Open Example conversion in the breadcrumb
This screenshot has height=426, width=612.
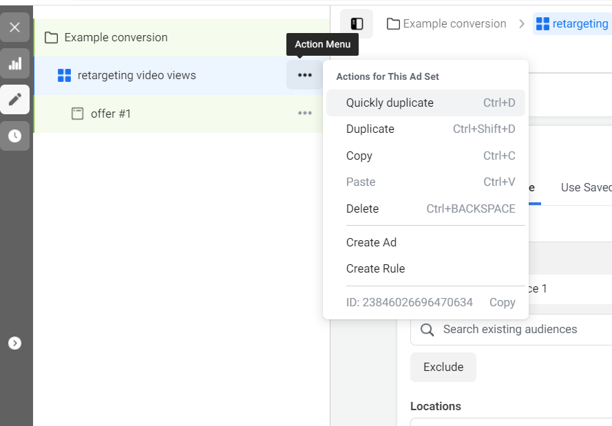pyautogui.click(x=447, y=24)
